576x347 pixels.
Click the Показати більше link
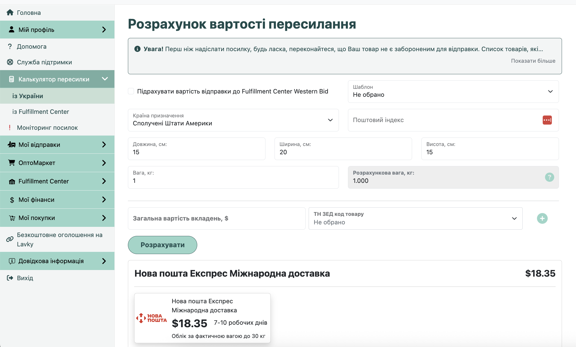[533, 61]
